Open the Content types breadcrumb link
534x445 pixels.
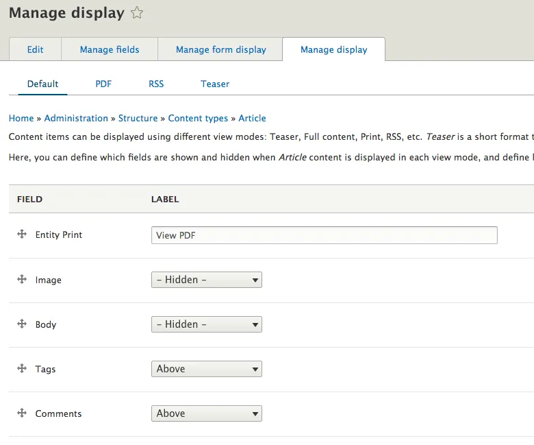[198, 118]
